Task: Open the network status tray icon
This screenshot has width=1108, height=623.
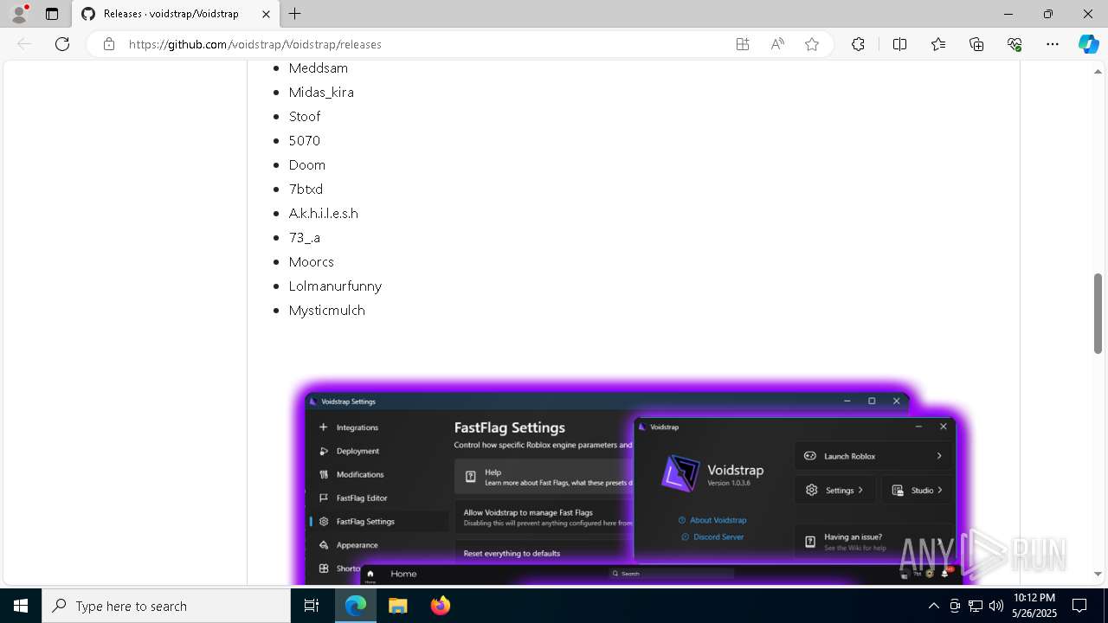Action: (x=976, y=606)
